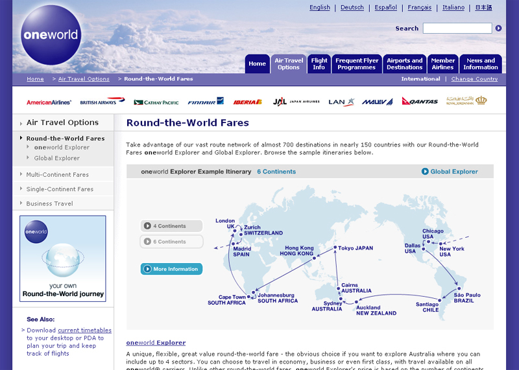Open the LAN airline logo
Image resolution: width=519 pixels, height=370 pixels.
click(341, 102)
